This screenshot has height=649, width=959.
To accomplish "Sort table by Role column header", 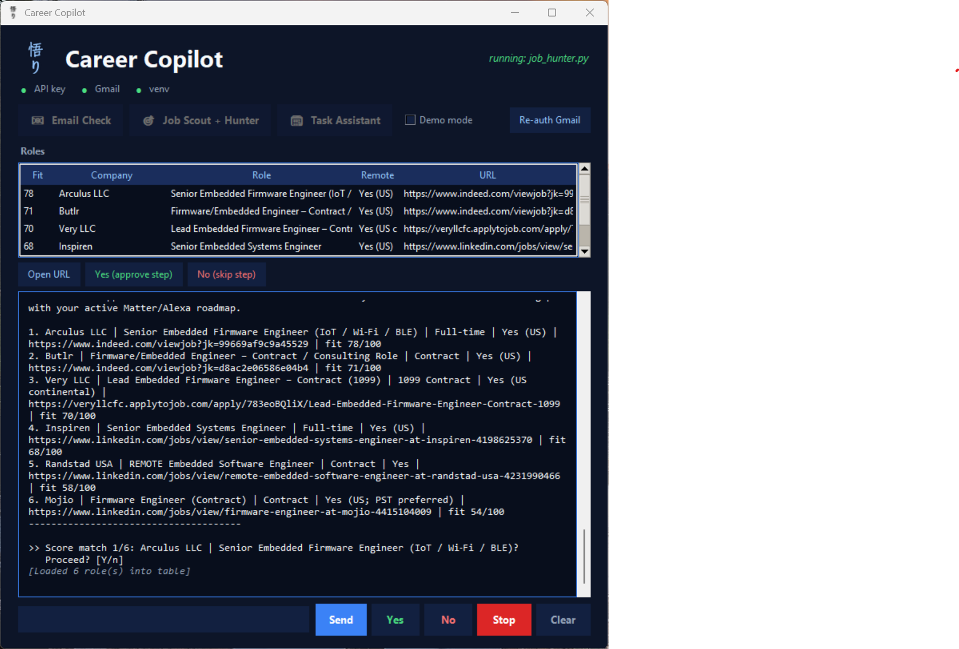I will (261, 175).
